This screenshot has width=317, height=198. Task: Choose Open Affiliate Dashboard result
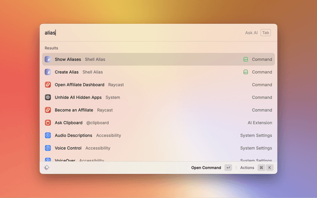79,85
